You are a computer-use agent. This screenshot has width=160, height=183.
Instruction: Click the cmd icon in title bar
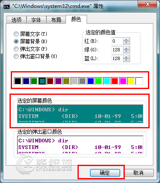[7, 6]
